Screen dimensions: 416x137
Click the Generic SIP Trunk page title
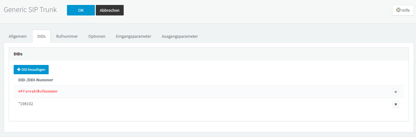[x=30, y=10]
